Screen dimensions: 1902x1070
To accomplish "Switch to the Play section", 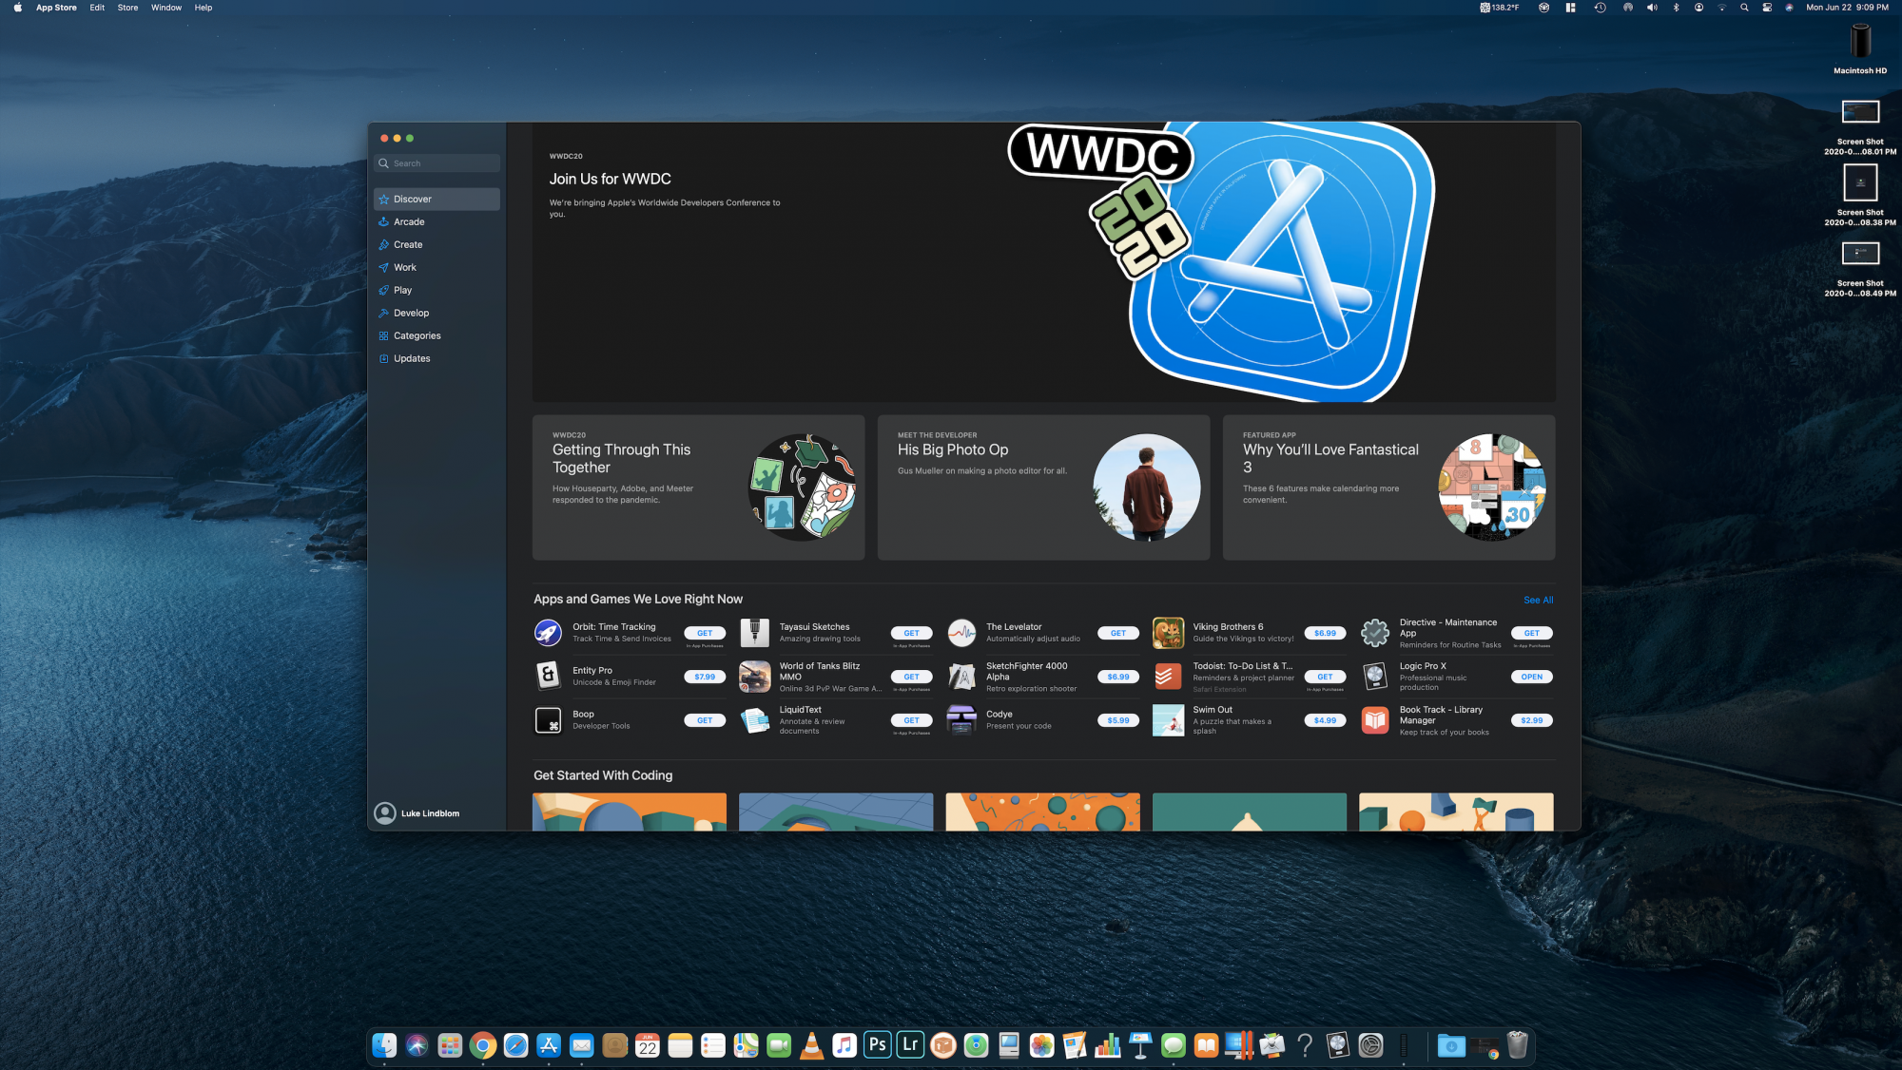I will click(x=437, y=290).
